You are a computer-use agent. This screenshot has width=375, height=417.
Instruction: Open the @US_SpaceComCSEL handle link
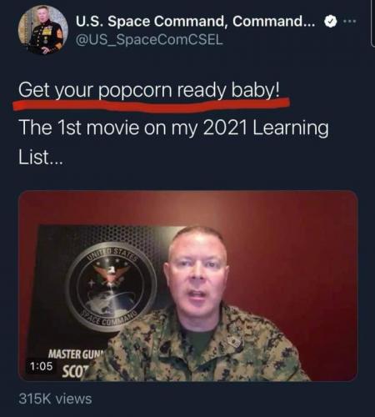tap(149, 40)
